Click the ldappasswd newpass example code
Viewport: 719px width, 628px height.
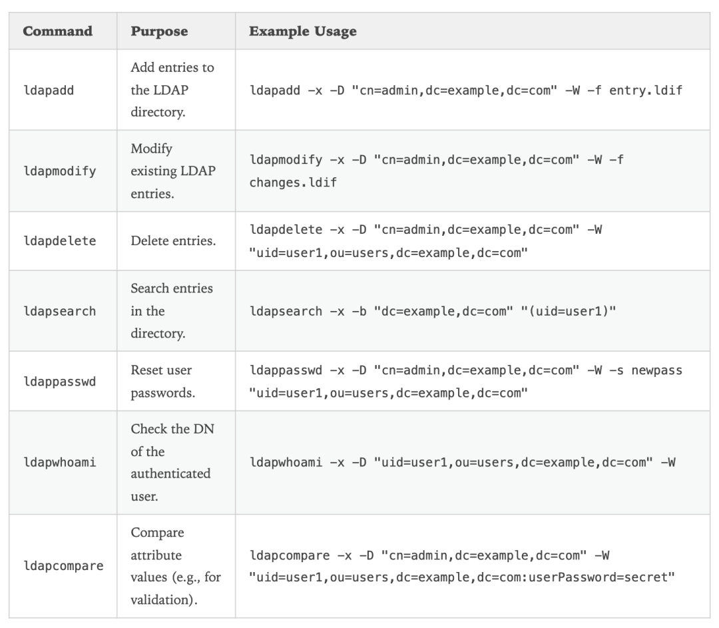tap(466, 381)
